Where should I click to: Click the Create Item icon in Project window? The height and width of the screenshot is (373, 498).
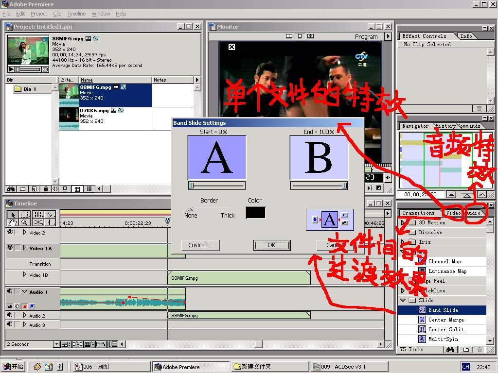pyautogui.click(x=34, y=189)
